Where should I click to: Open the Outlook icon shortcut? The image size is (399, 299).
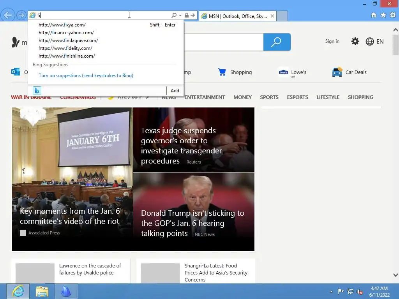[x=16, y=72]
